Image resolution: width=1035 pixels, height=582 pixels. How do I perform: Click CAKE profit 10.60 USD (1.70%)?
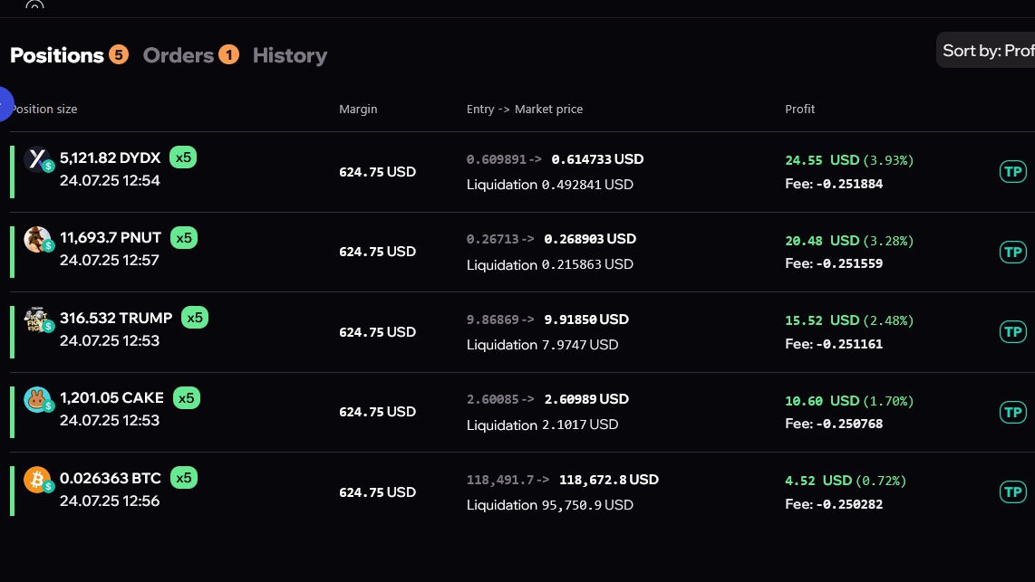click(849, 401)
